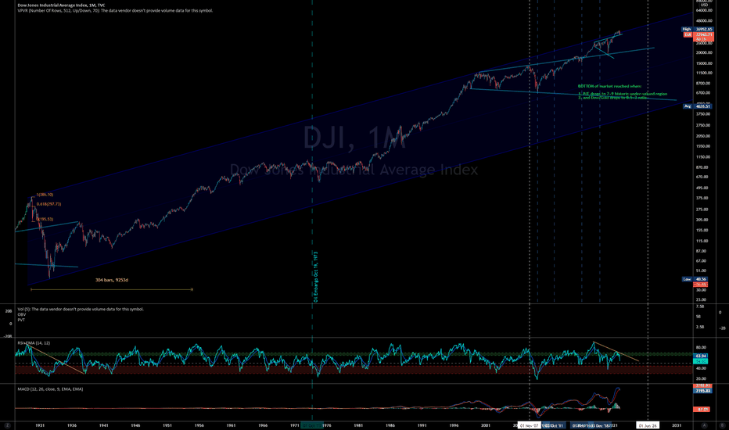Screen dimensions: 729x430
Task: Click the RSI value label 63.94
Action: point(701,356)
